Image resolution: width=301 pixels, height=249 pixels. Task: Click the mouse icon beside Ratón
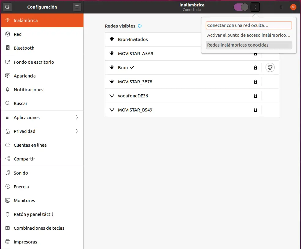click(7, 214)
